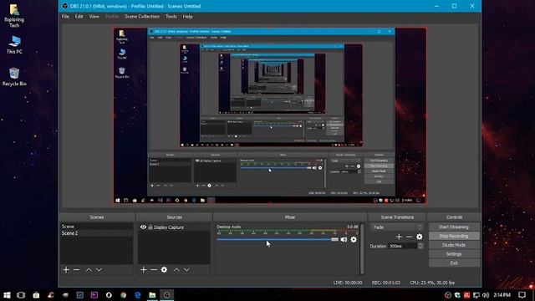Open Microsoft Edge from the taskbar

138,295
